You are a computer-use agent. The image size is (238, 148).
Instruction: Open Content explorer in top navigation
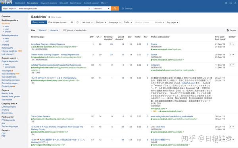[x=91, y=3]
